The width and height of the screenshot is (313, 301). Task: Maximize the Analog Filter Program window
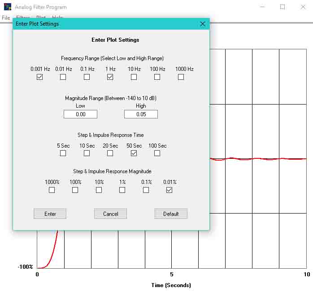[x=282, y=7]
